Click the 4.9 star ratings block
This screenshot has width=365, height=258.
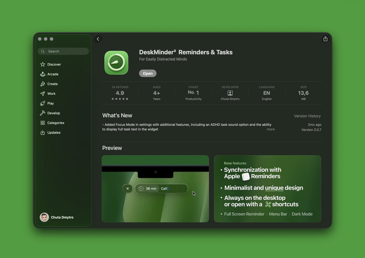coord(120,93)
